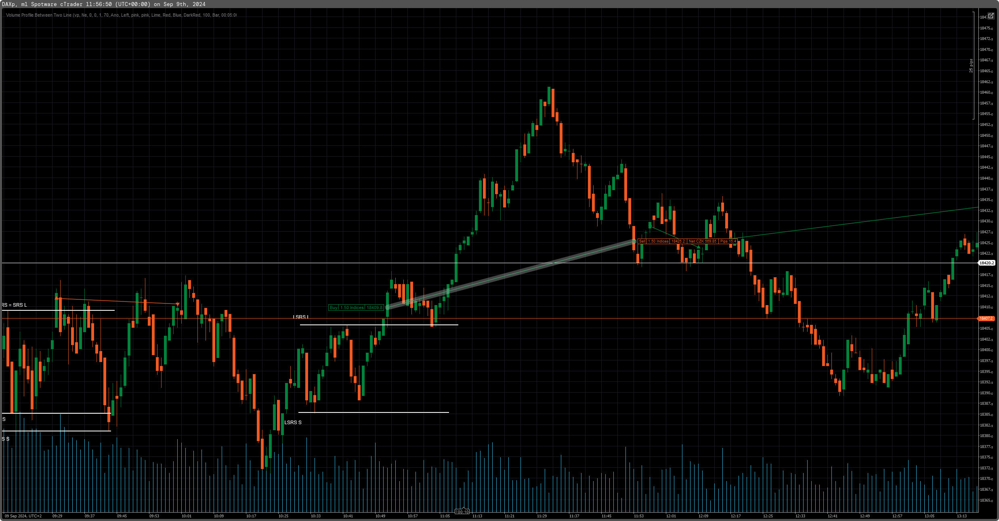999x521 pixels.
Task: Select the LSRS S text label
Action: click(293, 422)
